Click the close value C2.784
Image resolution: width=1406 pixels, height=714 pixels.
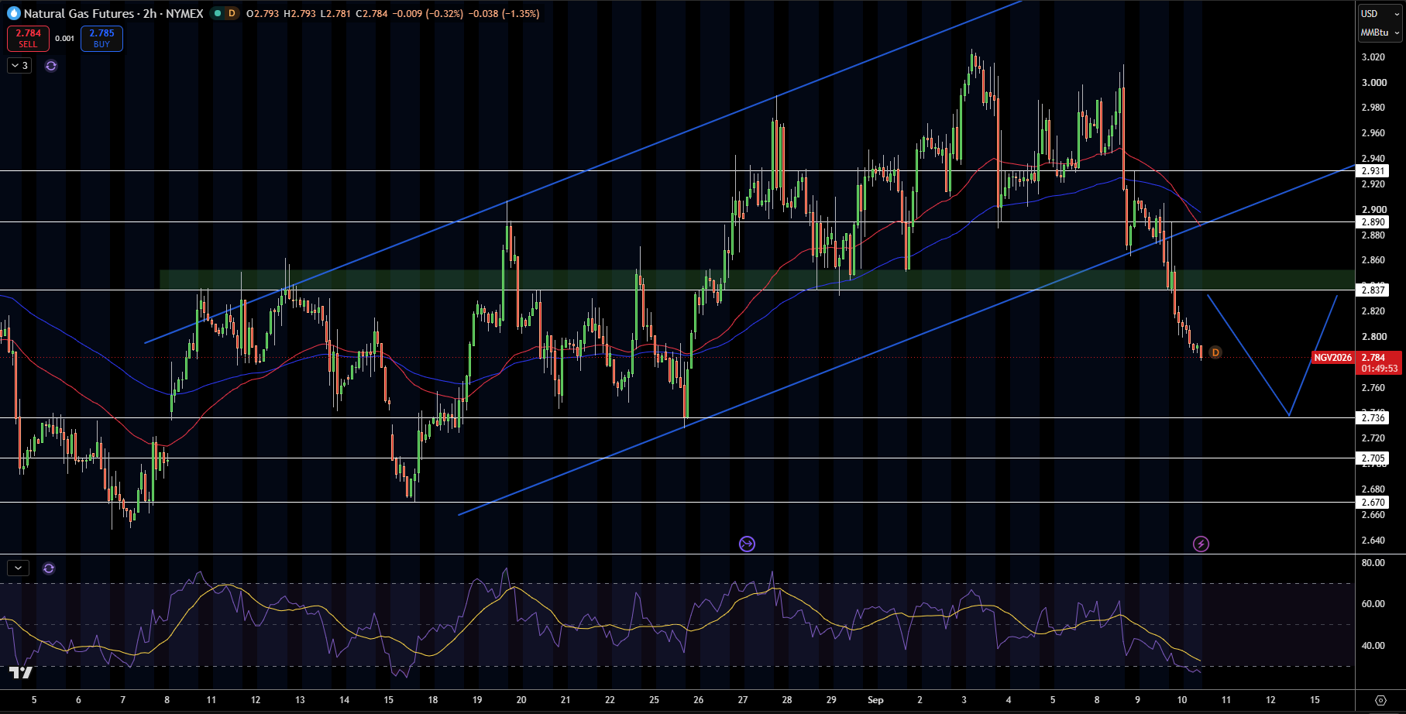pyautogui.click(x=372, y=13)
